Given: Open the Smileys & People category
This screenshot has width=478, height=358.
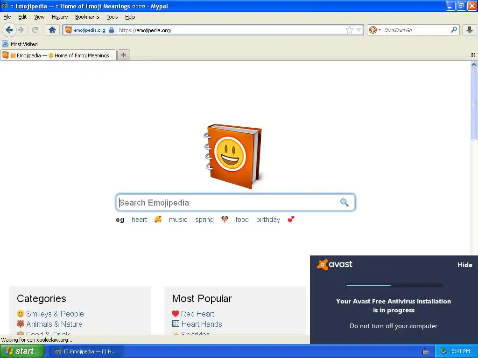Looking at the screenshot, I should click(55, 314).
